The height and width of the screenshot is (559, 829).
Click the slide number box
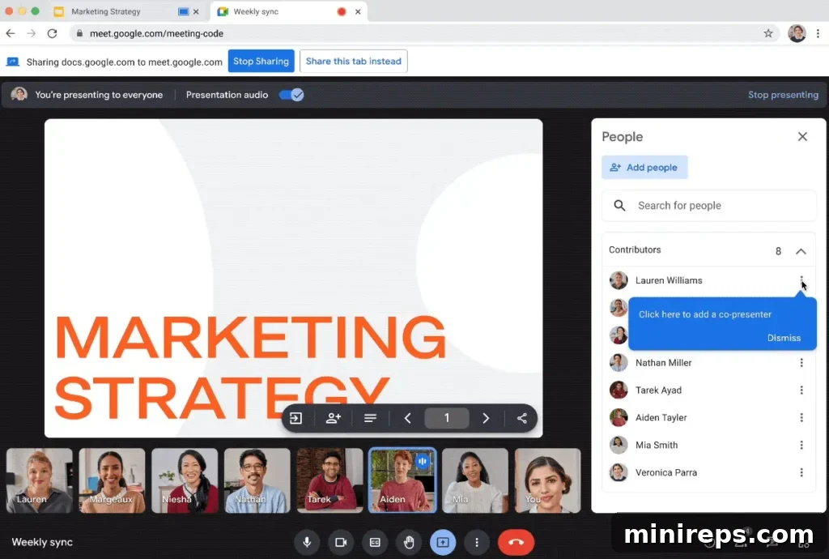click(x=447, y=418)
